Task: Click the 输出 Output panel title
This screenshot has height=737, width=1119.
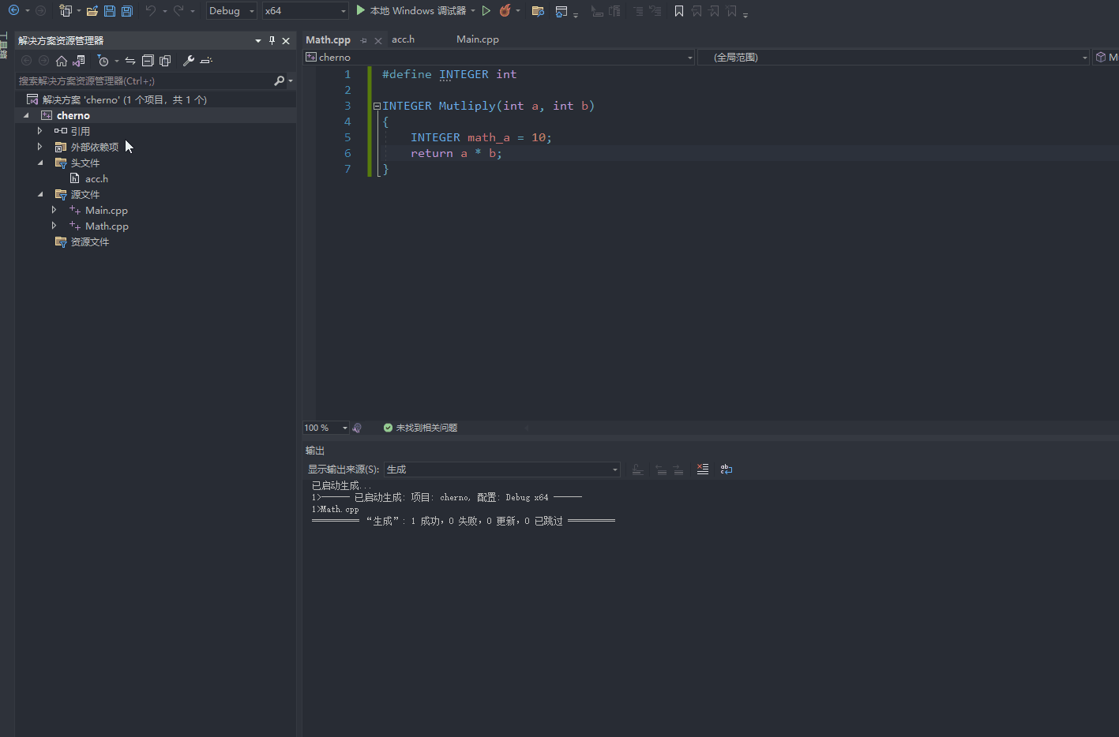Action: click(315, 451)
